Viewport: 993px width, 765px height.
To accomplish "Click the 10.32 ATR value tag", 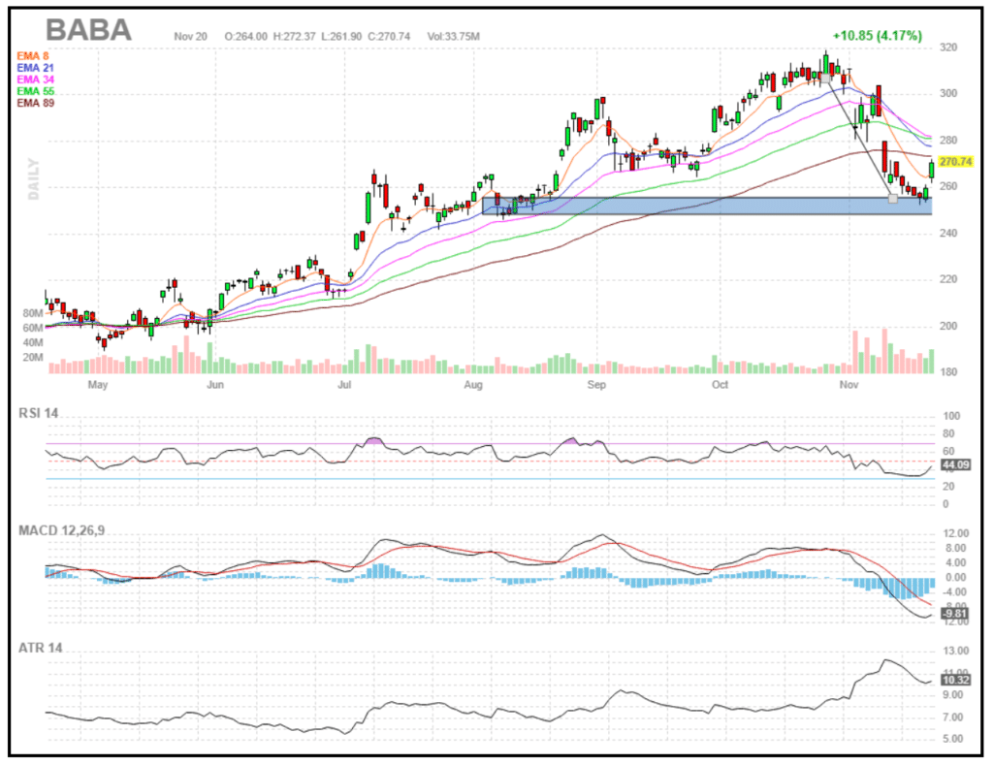I will (955, 680).
